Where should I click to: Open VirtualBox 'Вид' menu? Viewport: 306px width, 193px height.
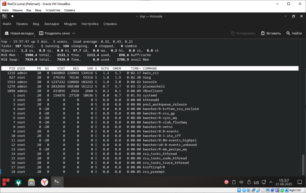coord(29,10)
